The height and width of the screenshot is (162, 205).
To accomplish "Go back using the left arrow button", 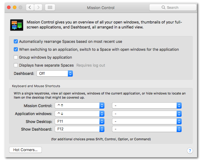I will click(30, 7).
